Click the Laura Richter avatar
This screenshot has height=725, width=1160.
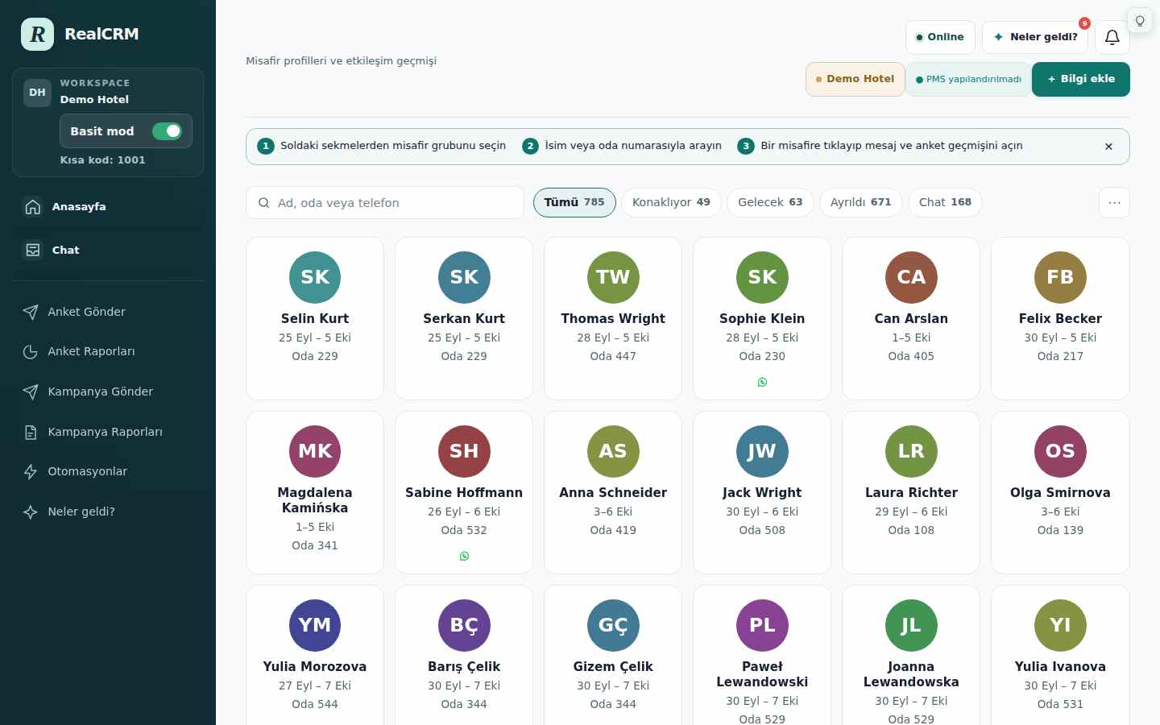911,451
